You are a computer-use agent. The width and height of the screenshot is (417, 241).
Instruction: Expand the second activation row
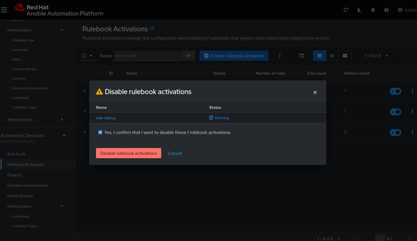84,111
